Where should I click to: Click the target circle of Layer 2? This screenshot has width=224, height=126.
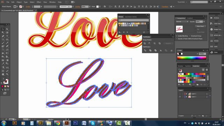pos(207,94)
